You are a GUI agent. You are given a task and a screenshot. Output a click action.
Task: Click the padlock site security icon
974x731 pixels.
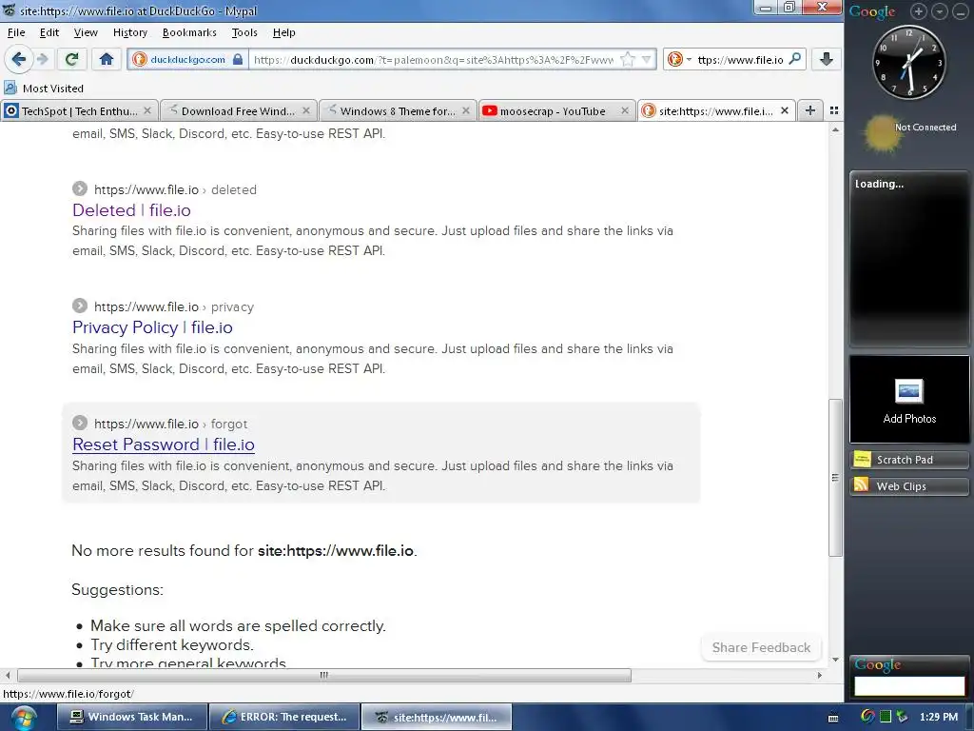(238, 59)
